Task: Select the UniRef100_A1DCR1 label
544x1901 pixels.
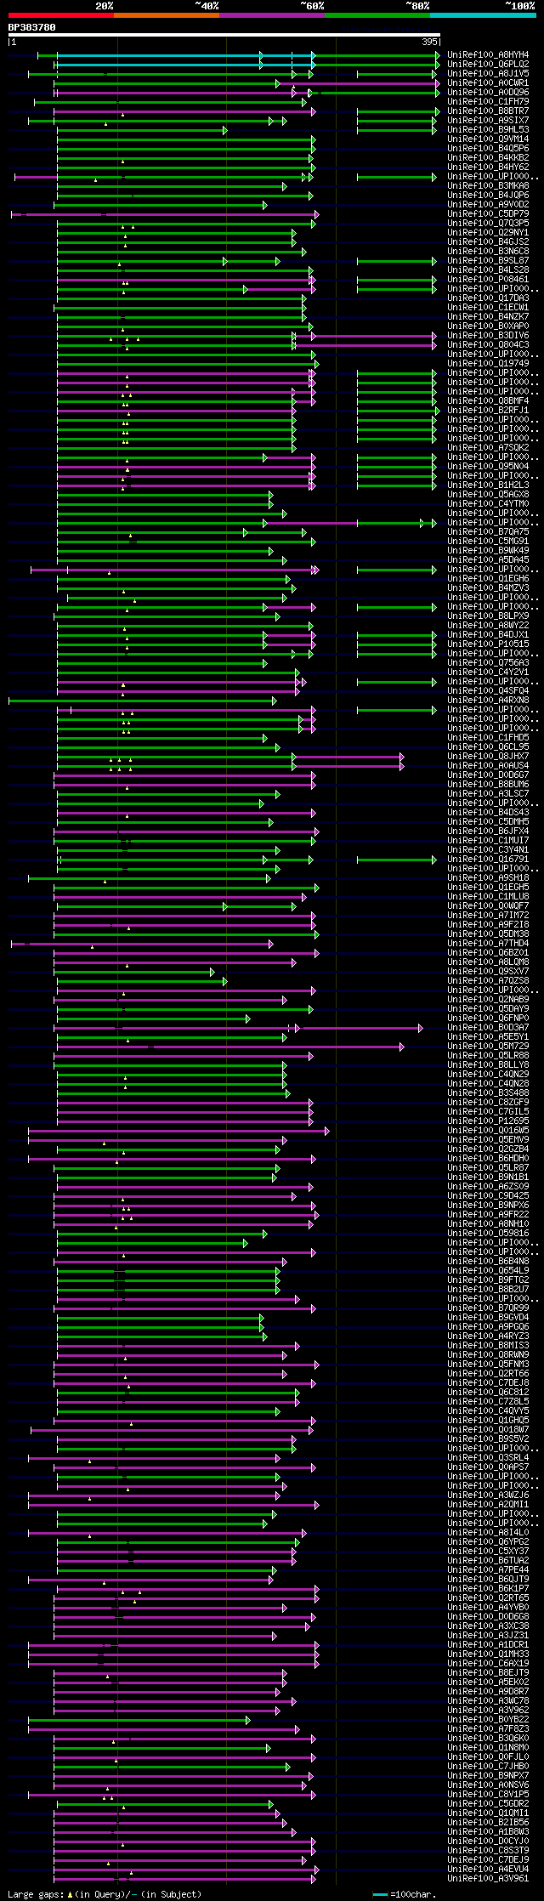Action: pyautogui.click(x=488, y=1644)
